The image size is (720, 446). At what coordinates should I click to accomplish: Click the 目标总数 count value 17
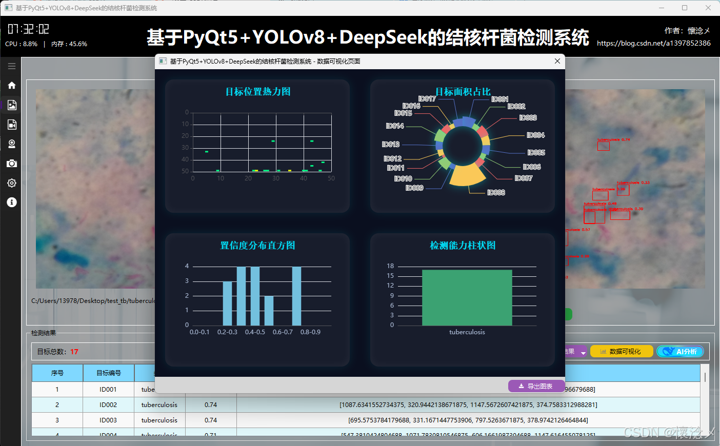pos(74,352)
